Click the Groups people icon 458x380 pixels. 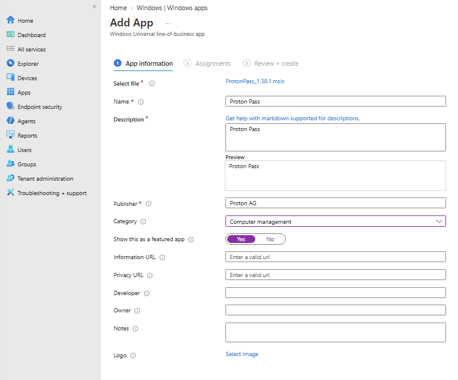tap(11, 163)
